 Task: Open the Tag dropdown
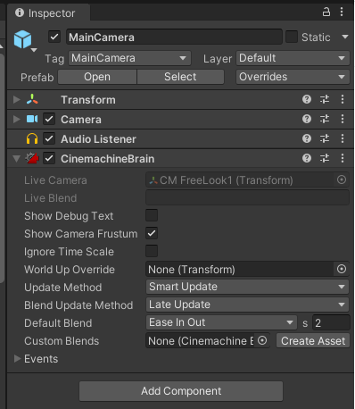point(129,58)
